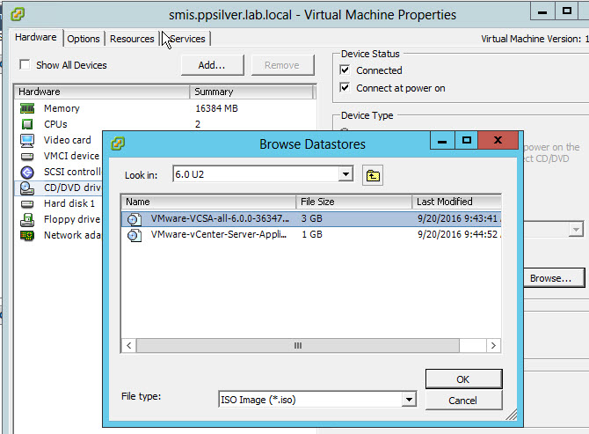Click the CPUs chip icon
The width and height of the screenshot is (589, 434).
pos(27,124)
